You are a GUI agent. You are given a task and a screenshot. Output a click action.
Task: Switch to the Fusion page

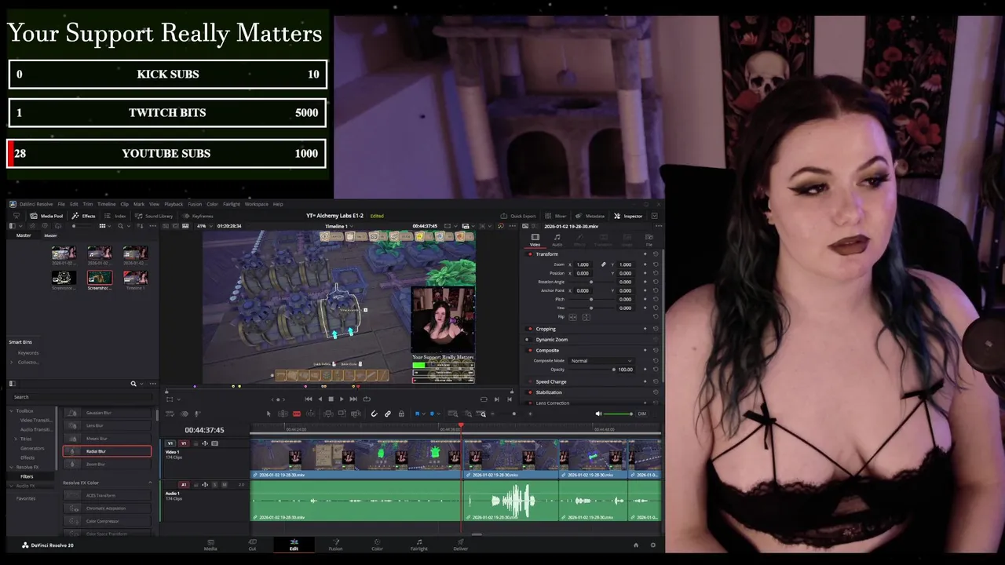tap(335, 545)
